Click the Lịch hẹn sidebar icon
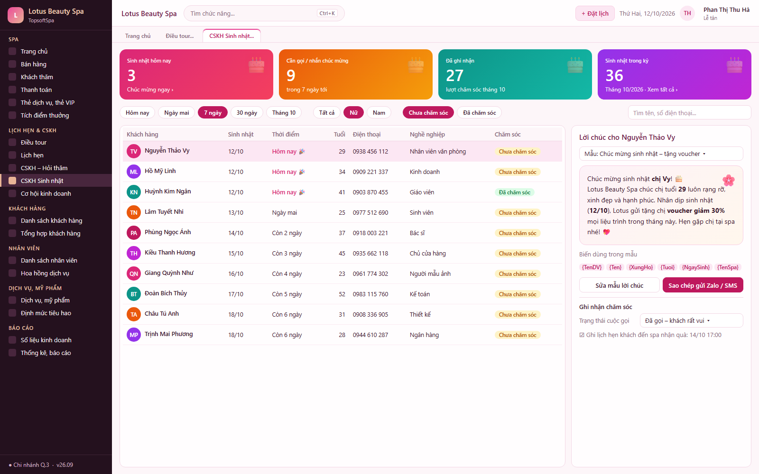 tap(12, 155)
